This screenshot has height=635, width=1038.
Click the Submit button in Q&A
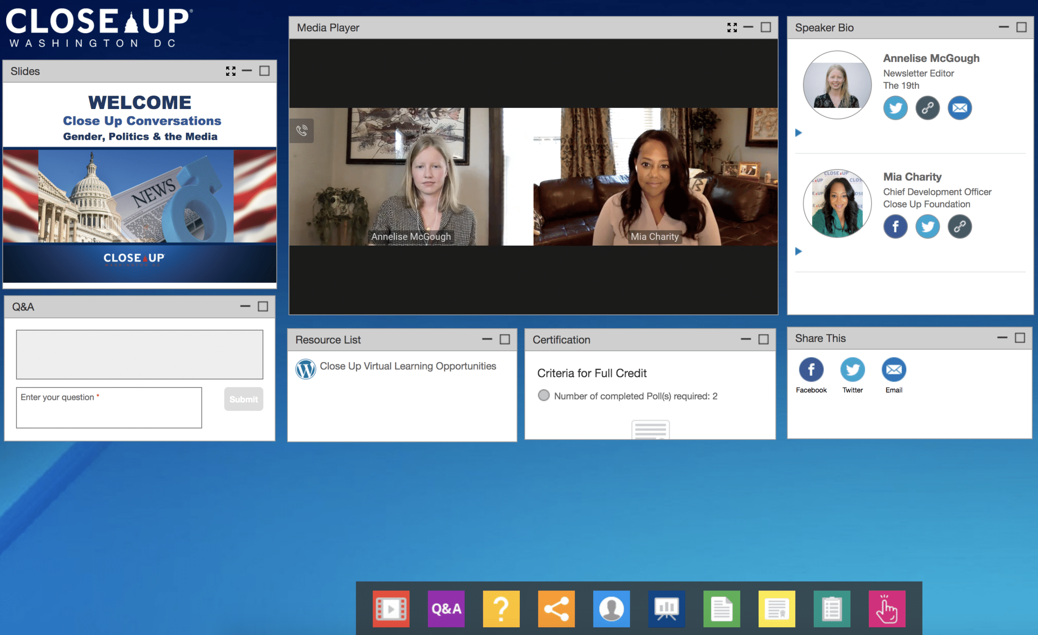244,399
